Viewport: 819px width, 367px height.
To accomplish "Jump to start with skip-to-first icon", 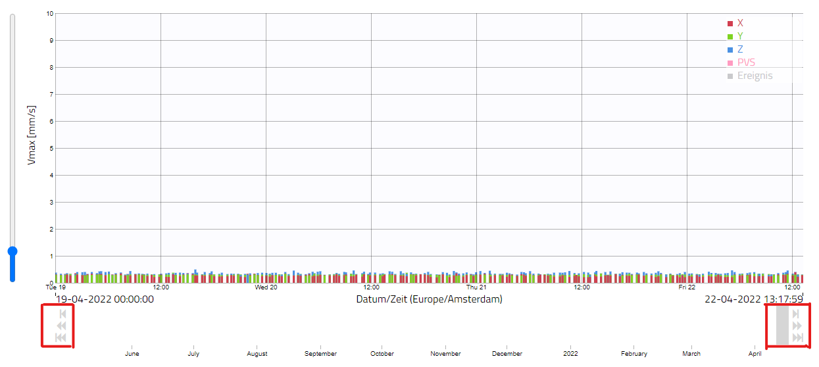I will 62,337.
